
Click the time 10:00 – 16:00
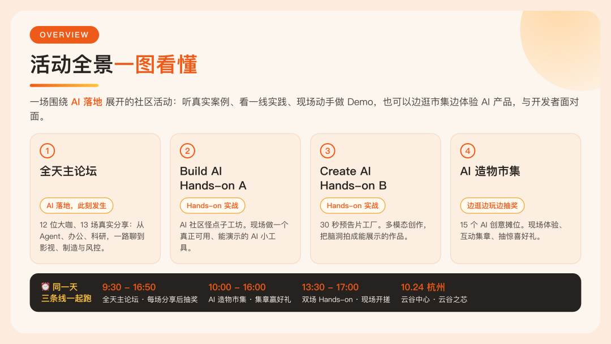click(x=237, y=287)
